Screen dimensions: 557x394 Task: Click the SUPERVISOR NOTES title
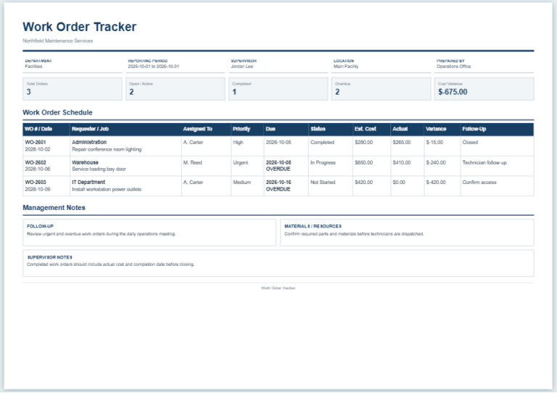click(50, 257)
